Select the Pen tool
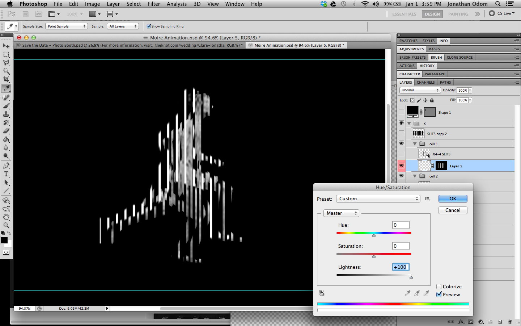Viewport: 521px width, 326px height. [x=6, y=165]
